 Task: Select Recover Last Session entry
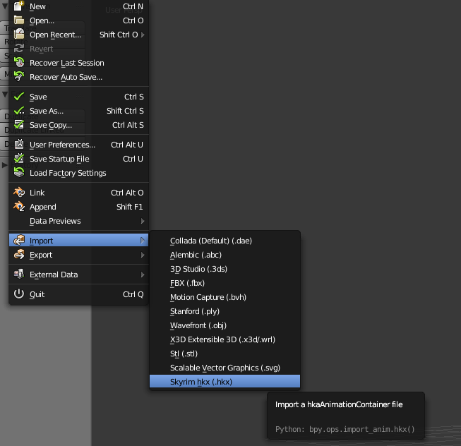click(79, 63)
